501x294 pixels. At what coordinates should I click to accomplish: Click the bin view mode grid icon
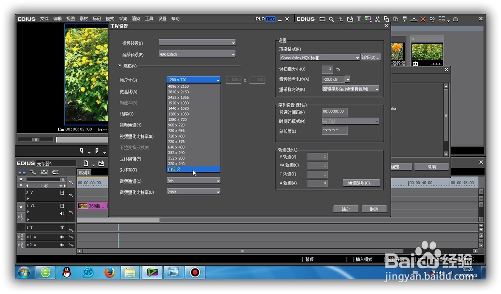coord(441,19)
